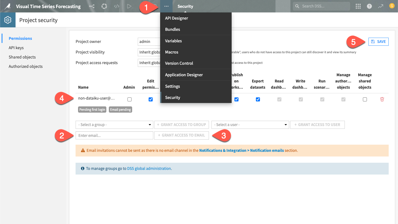This screenshot has height=224, width=398.
Task: Open the Select a group dropdown
Action: [x=114, y=124]
